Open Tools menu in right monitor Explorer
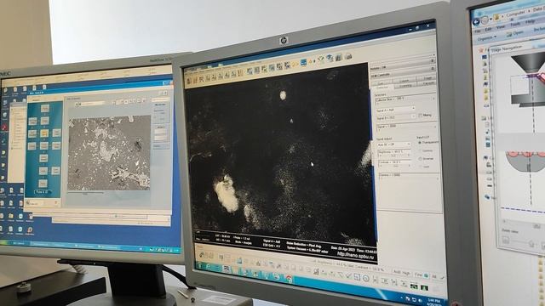The image size is (545, 306). pos(515,25)
